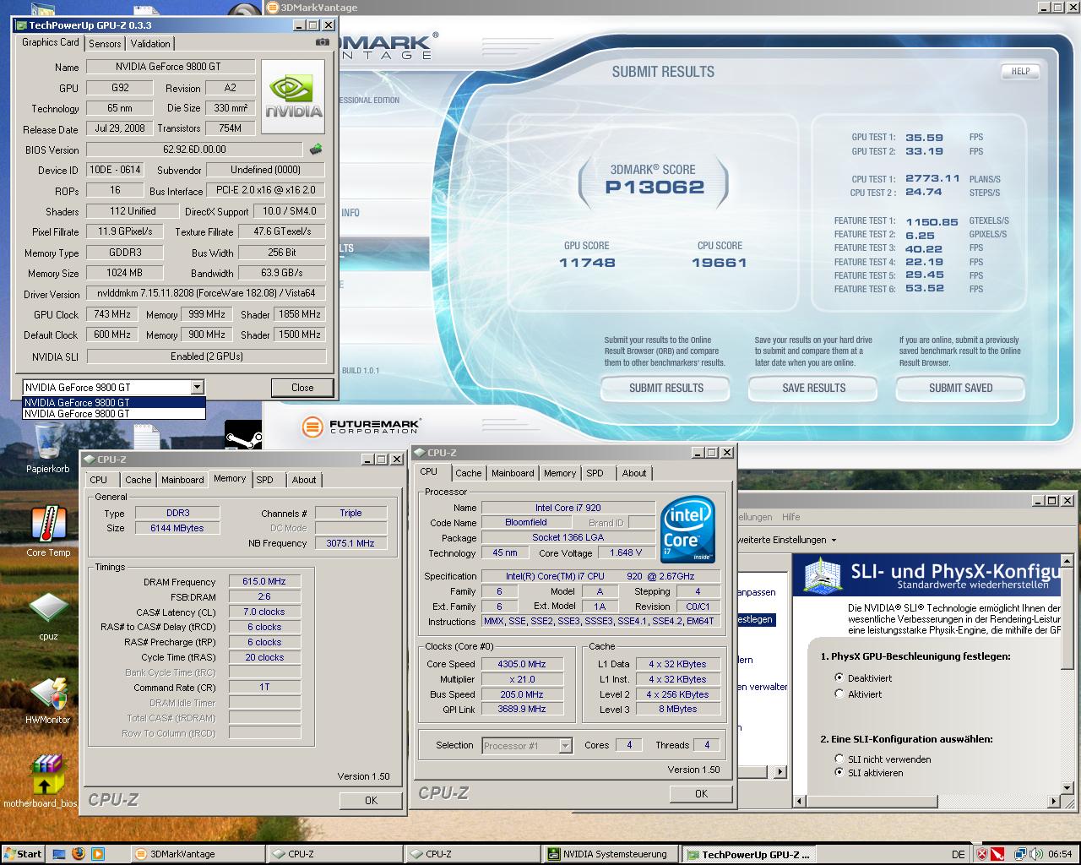Screen dimensions: 1081x865
Task: Open Memory tab in CPU-Z processor window
Action: pos(559,473)
